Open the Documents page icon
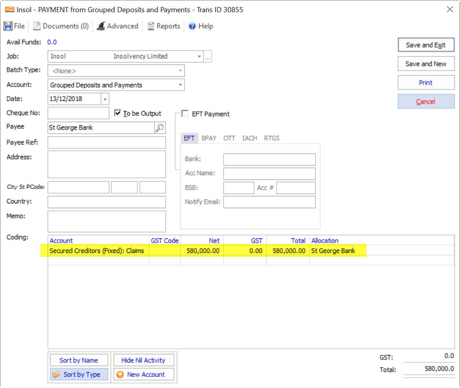Viewport: 460px width, 388px height. coord(37,26)
